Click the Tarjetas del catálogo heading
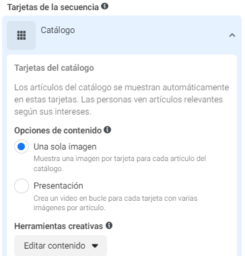Image resolution: width=245 pixels, height=256 pixels. pyautogui.click(x=54, y=68)
